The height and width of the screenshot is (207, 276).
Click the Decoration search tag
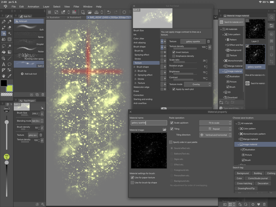click(263, 183)
